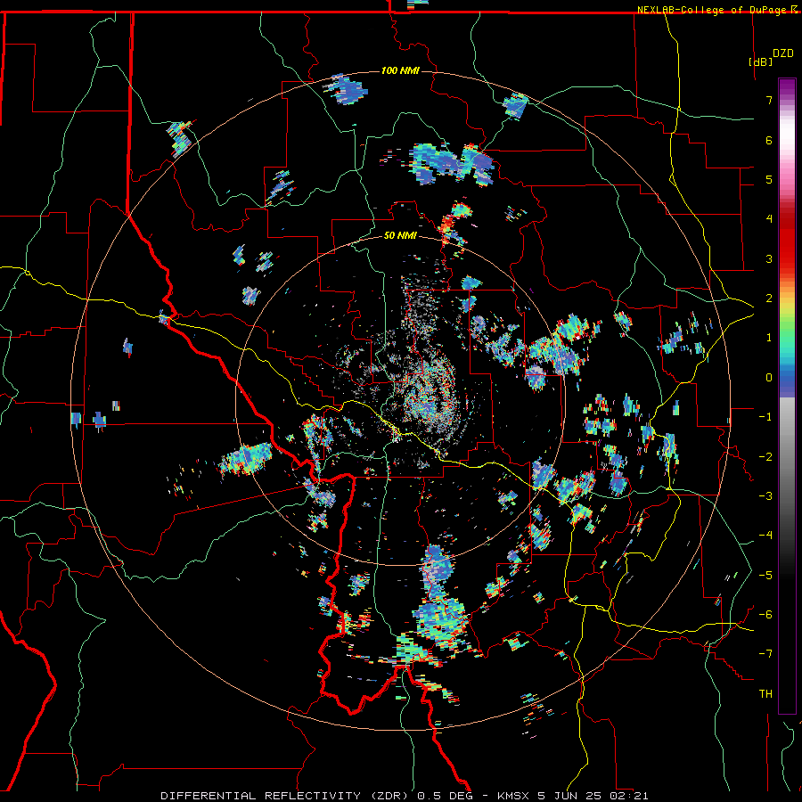
Task: Click the 02:21 timestamp in caption
Action: click(x=629, y=796)
